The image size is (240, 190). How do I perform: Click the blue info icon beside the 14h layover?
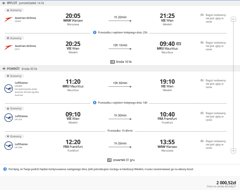click(95, 103)
